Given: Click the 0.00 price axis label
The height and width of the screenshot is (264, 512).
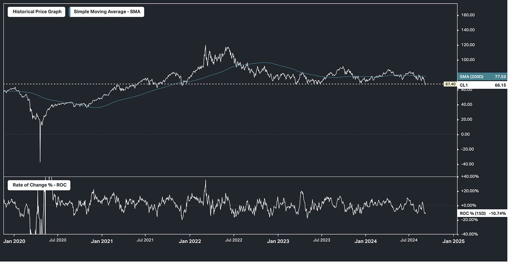Looking at the screenshot, I should 465,134.
